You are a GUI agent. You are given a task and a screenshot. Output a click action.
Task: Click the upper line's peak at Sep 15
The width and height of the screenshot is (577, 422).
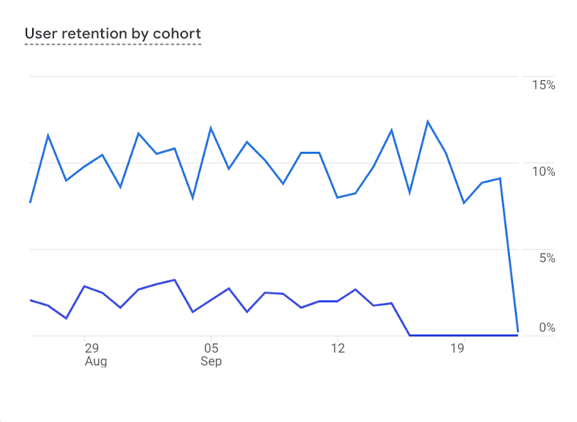pyautogui.click(x=391, y=130)
